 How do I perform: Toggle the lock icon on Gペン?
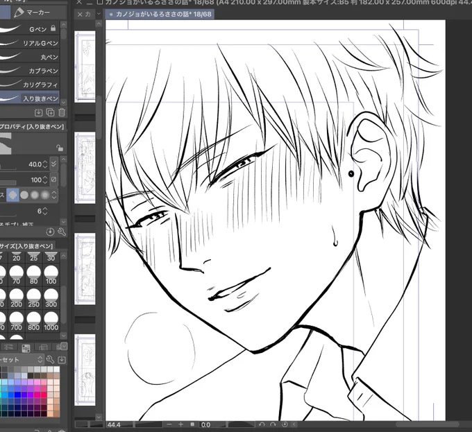[x=53, y=28]
